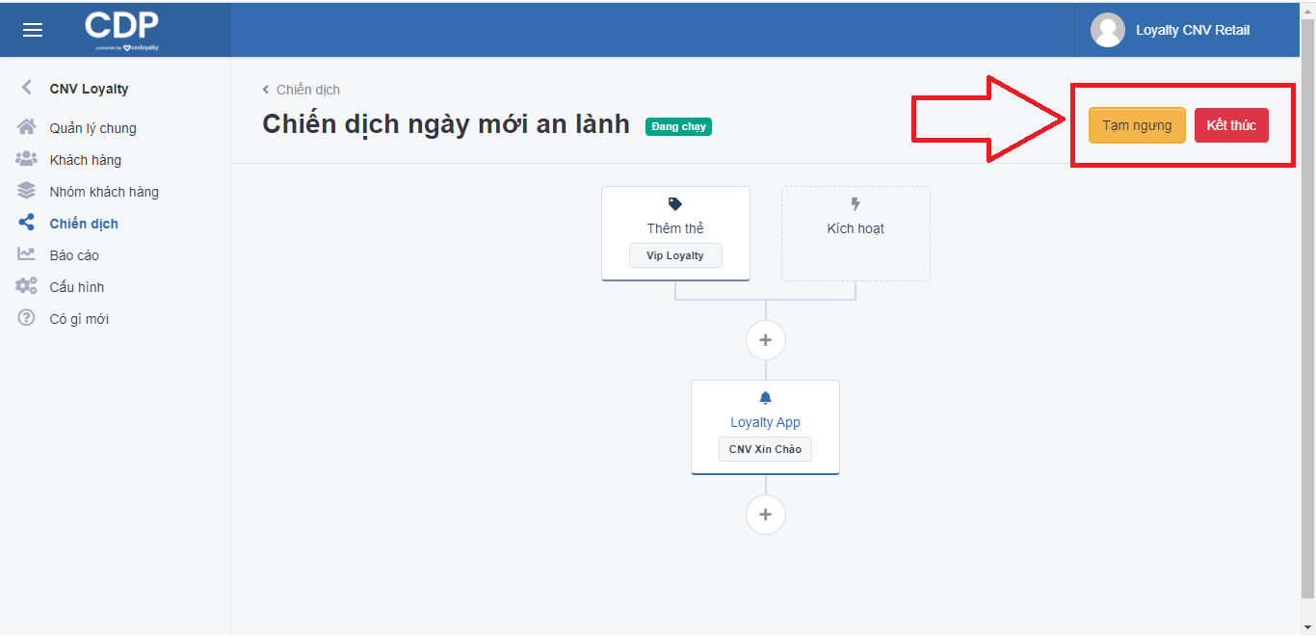Click the Vip Loyalty tag chip

(675, 255)
